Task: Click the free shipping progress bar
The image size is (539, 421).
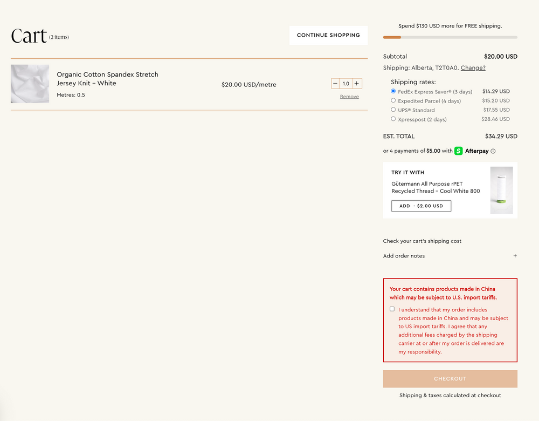Action: [450, 37]
